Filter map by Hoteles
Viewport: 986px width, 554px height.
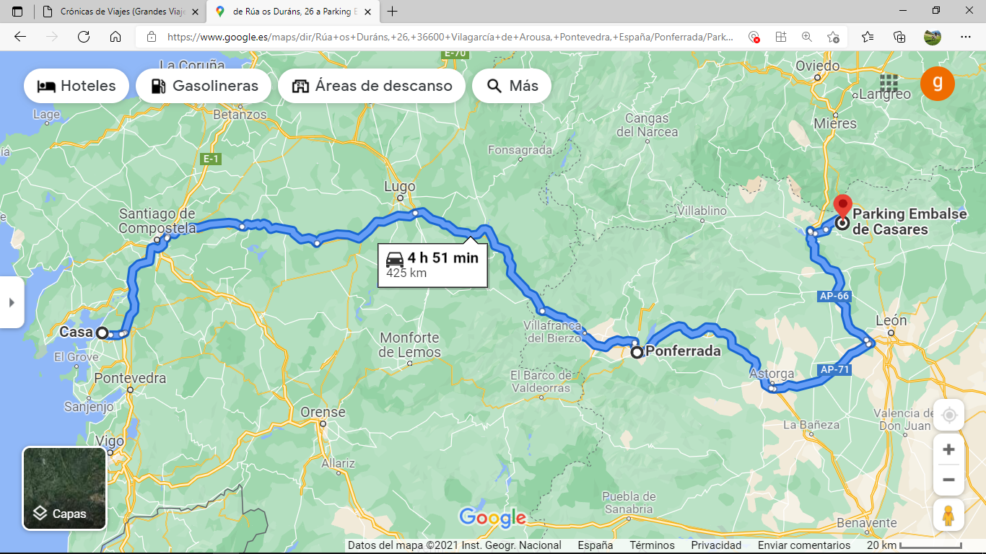[77, 86]
